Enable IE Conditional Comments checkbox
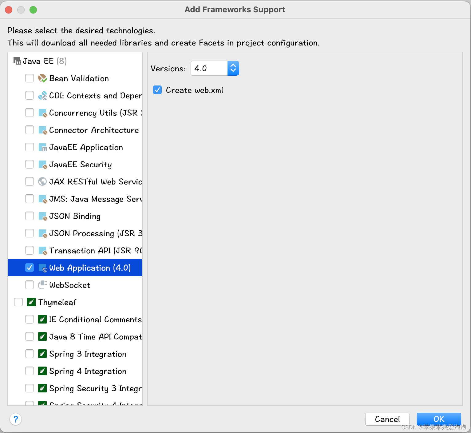The image size is (471, 433). point(30,319)
